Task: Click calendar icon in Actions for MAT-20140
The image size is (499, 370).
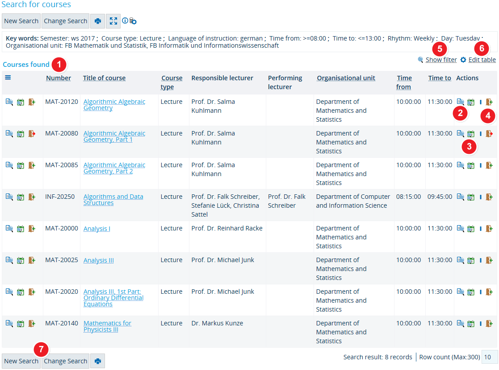Action: 471,324
